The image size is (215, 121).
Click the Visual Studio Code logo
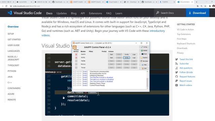point(10,13)
